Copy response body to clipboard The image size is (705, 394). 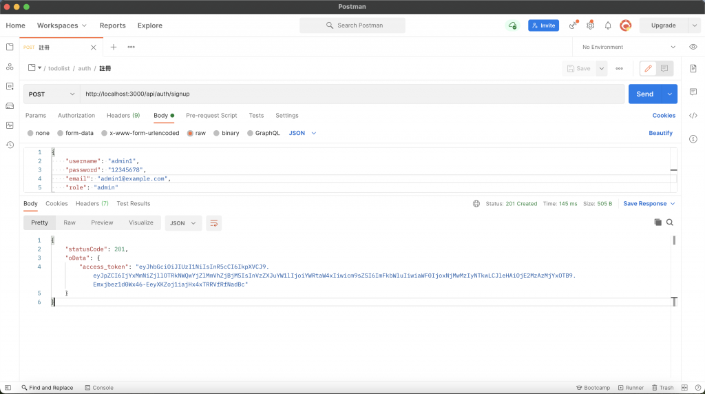[x=657, y=222]
